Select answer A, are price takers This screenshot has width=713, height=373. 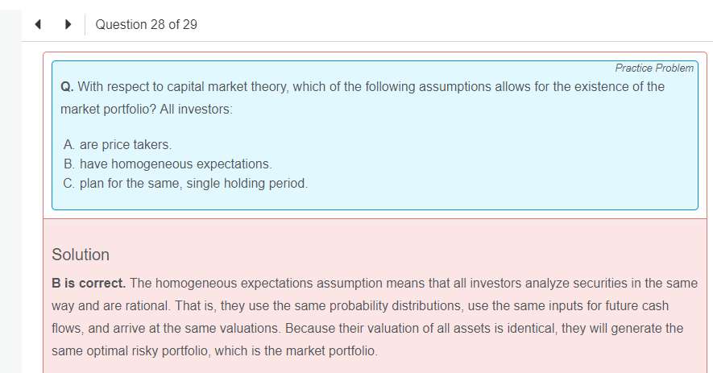click(x=117, y=144)
